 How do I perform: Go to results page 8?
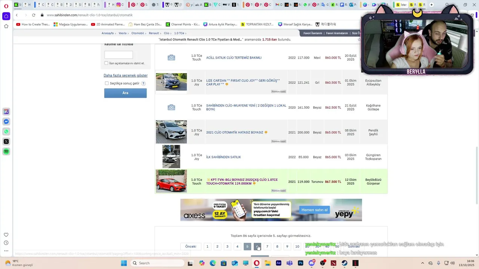(277, 247)
